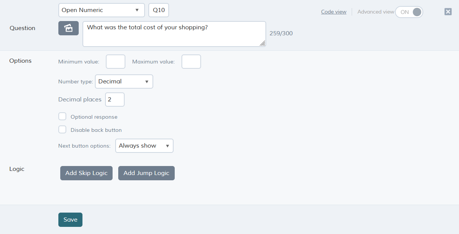Click the Always show dropdown arrow

pos(168,146)
